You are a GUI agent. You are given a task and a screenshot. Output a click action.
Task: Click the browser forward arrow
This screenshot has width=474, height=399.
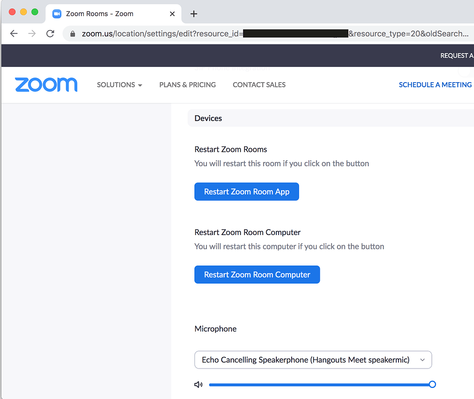coord(31,33)
